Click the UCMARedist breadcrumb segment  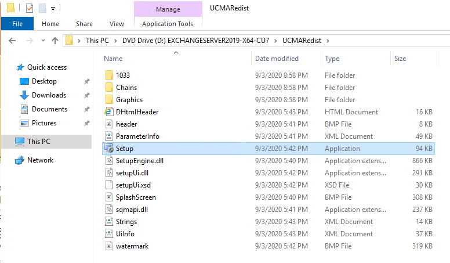pos(302,41)
